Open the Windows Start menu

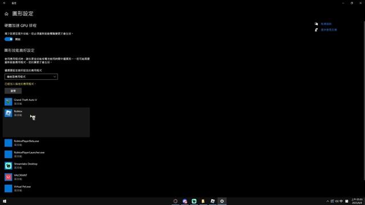click(x=5, y=201)
